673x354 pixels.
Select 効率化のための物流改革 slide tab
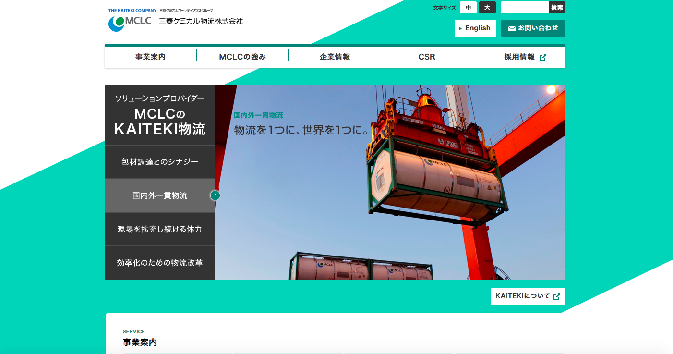[x=160, y=263]
